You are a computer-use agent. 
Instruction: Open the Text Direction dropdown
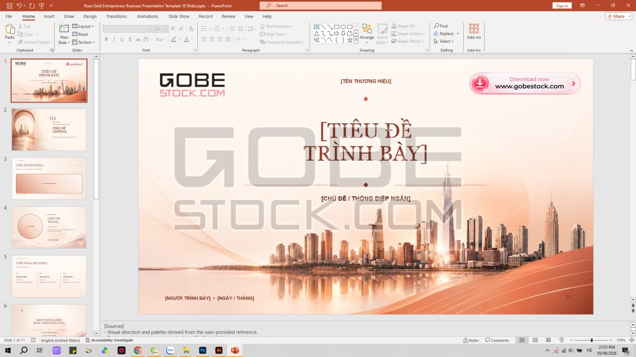click(277, 26)
